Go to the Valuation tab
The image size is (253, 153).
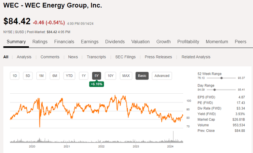(x=140, y=42)
